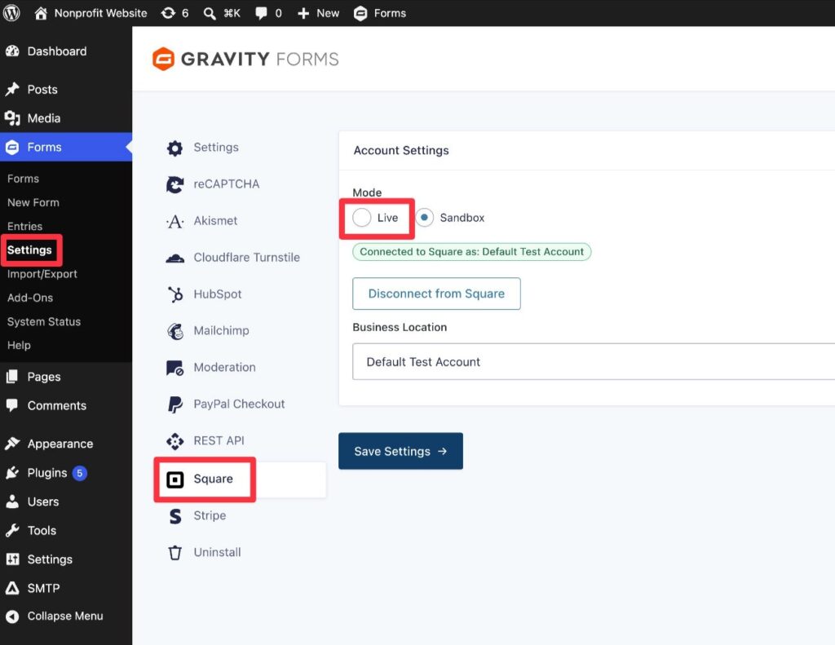
Task: Click the Users person icon
Action: click(x=12, y=501)
